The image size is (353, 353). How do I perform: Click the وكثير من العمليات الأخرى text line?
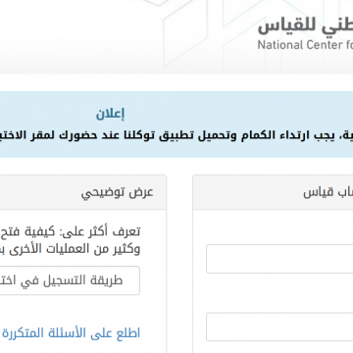[x=71, y=249]
